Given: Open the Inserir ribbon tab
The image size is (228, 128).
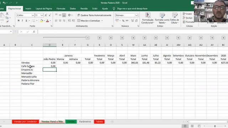Looking at the screenshot, I should pos(28,9).
